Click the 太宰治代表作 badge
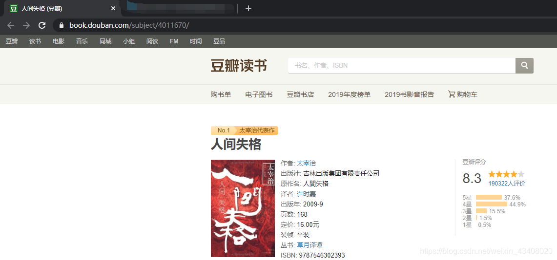The image size is (557, 260). [258, 130]
